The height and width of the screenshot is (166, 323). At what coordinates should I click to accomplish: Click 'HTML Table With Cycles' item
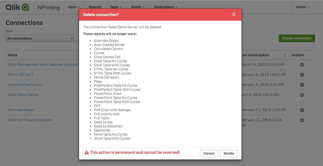pyautogui.click(x=112, y=73)
